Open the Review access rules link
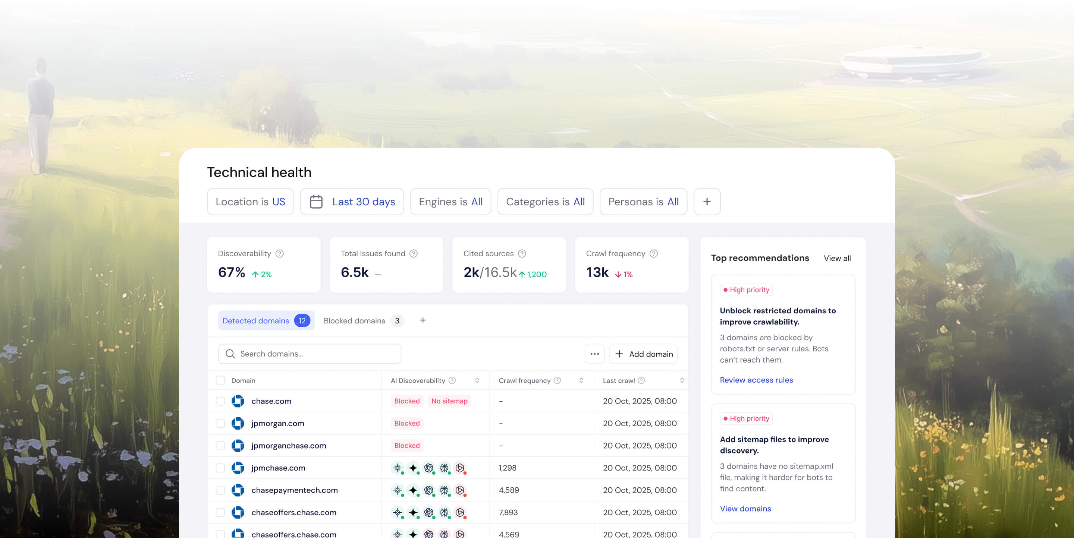 756,380
